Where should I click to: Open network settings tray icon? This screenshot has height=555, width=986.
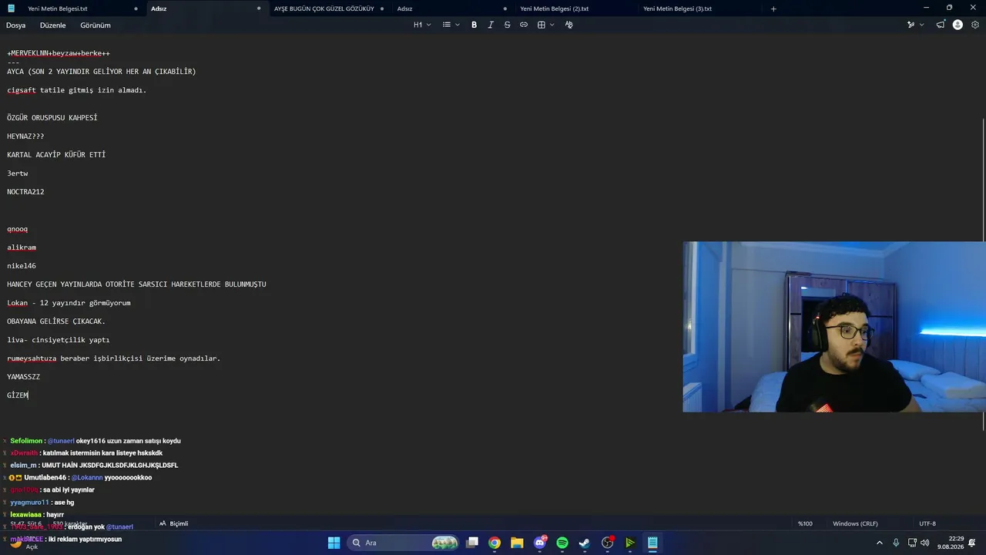coord(913,543)
